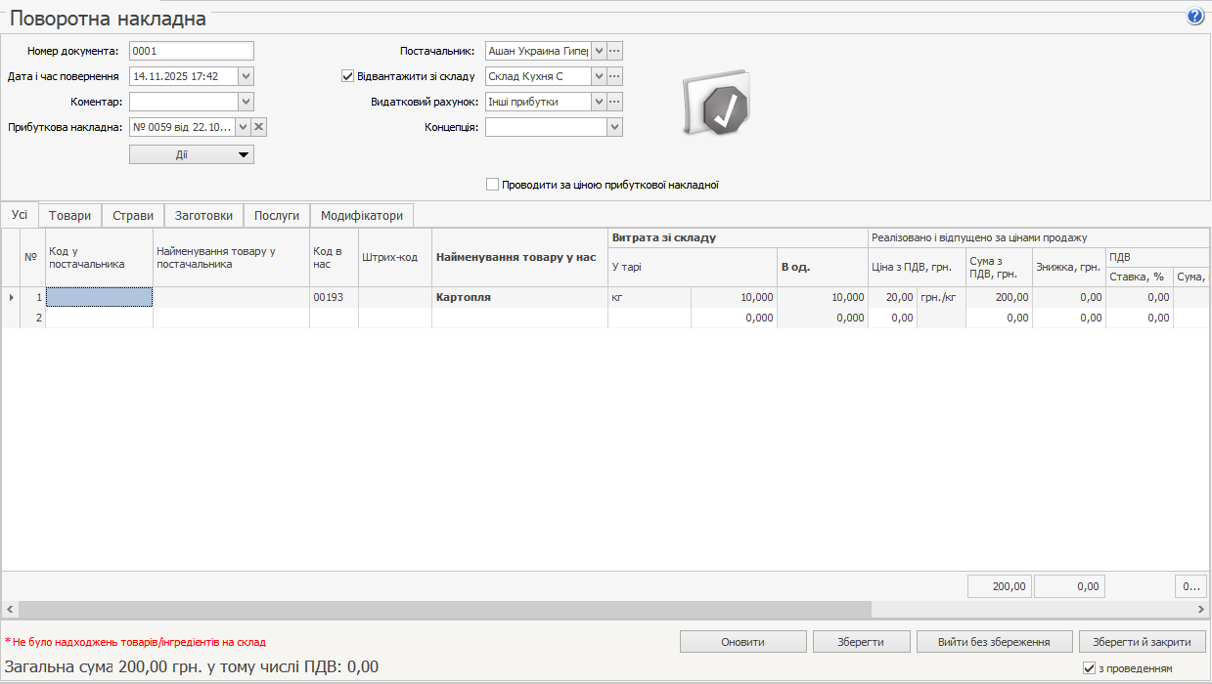1212x684 pixels.
Task: Toggle Відвантажити зі складу checkbox
Action: [x=347, y=76]
